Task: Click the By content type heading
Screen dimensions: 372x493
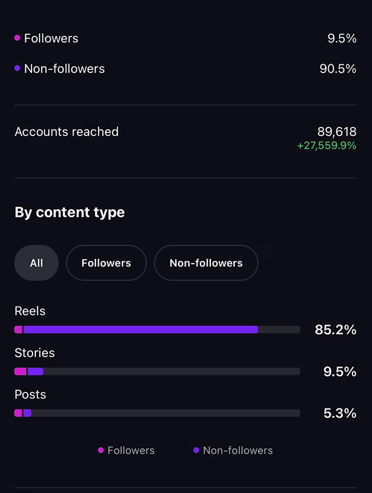Action: pyautogui.click(x=70, y=212)
